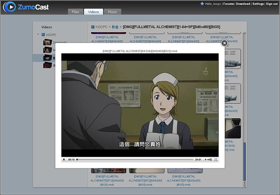Go to the 動畫 breadcrumb folder
The image size is (280, 195).
115,27
